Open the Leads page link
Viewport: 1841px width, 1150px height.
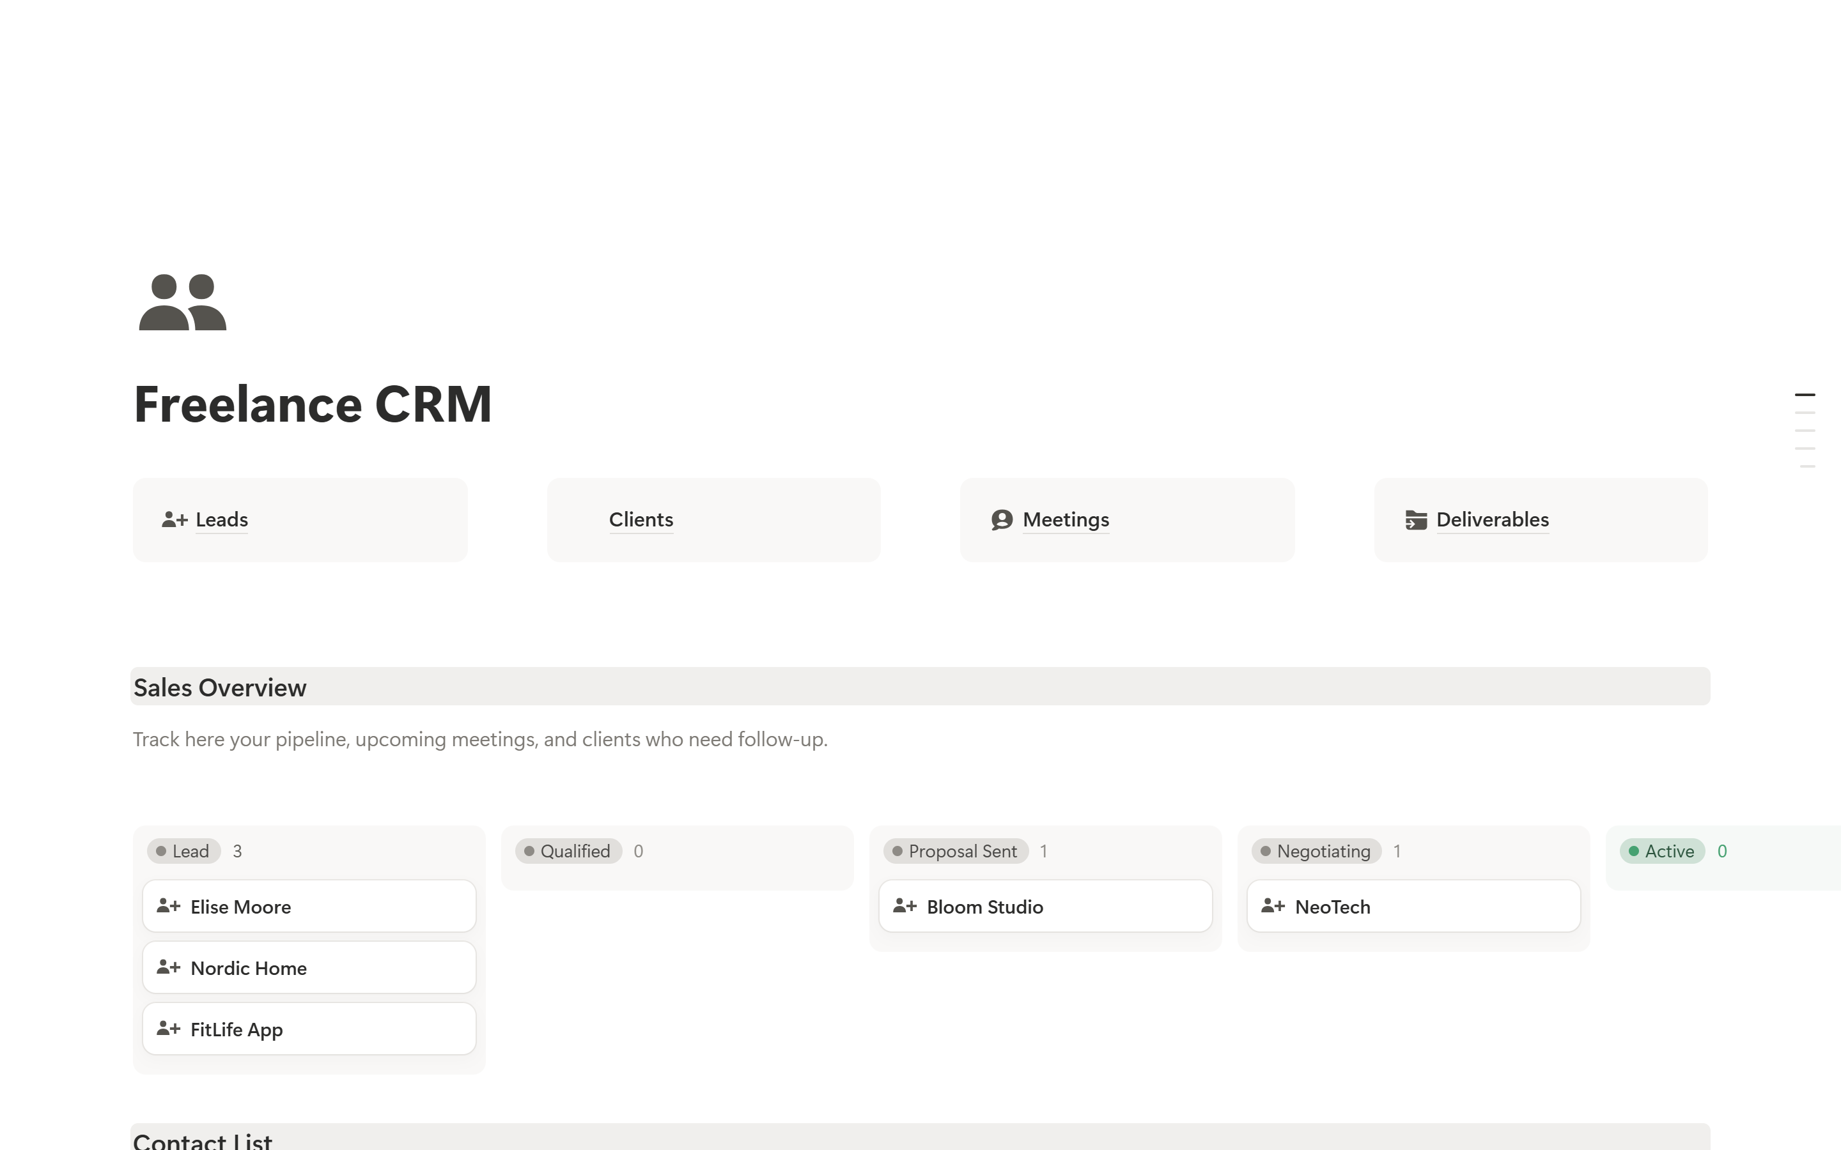[221, 519]
